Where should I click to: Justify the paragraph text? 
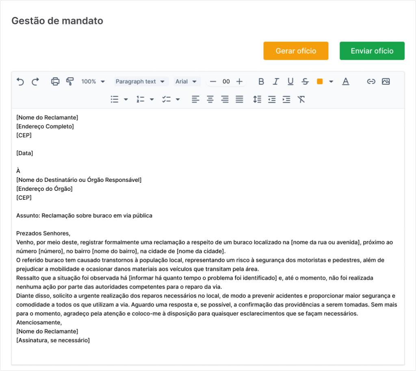(x=239, y=99)
